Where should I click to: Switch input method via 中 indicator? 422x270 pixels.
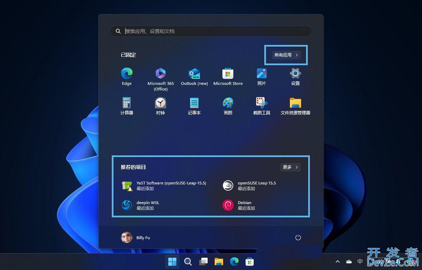[x=360, y=262]
